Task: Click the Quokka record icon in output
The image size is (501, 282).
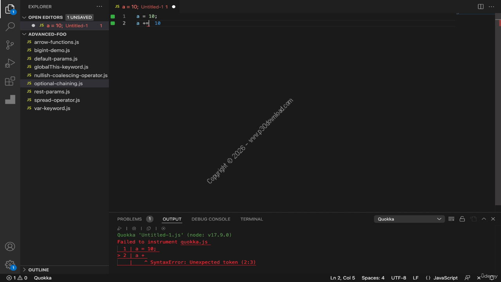Action: 164,228
